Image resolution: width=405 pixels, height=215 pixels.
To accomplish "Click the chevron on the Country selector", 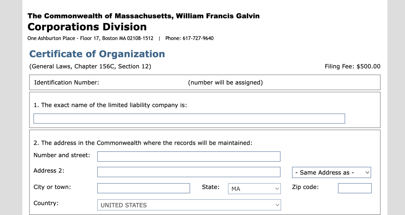I will pos(277,205).
